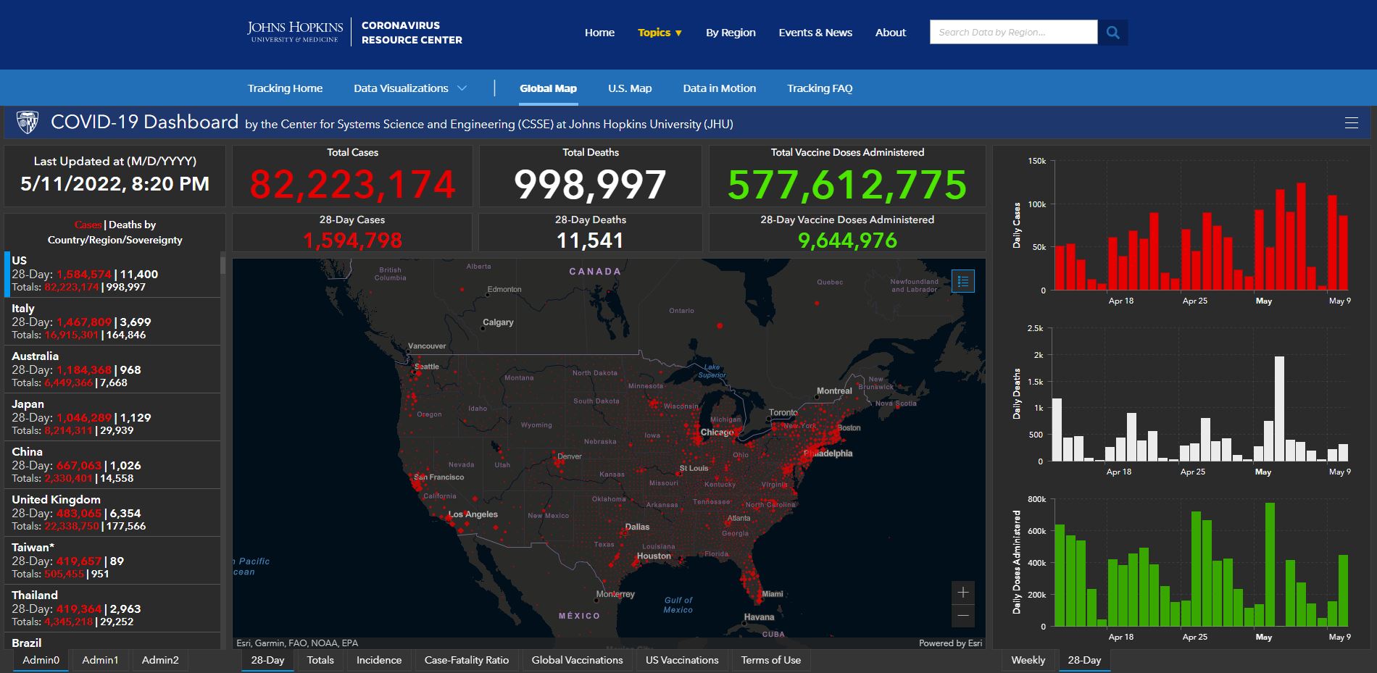
Task: Click 28-Day vaccine doses value 9,644,976
Action: (847, 240)
